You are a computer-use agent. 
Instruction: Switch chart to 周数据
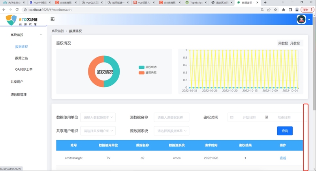[x=283, y=43]
